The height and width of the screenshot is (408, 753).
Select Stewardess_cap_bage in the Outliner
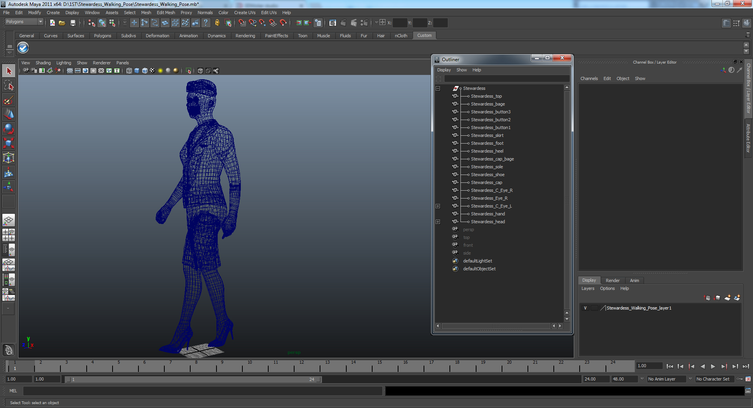(x=492, y=159)
